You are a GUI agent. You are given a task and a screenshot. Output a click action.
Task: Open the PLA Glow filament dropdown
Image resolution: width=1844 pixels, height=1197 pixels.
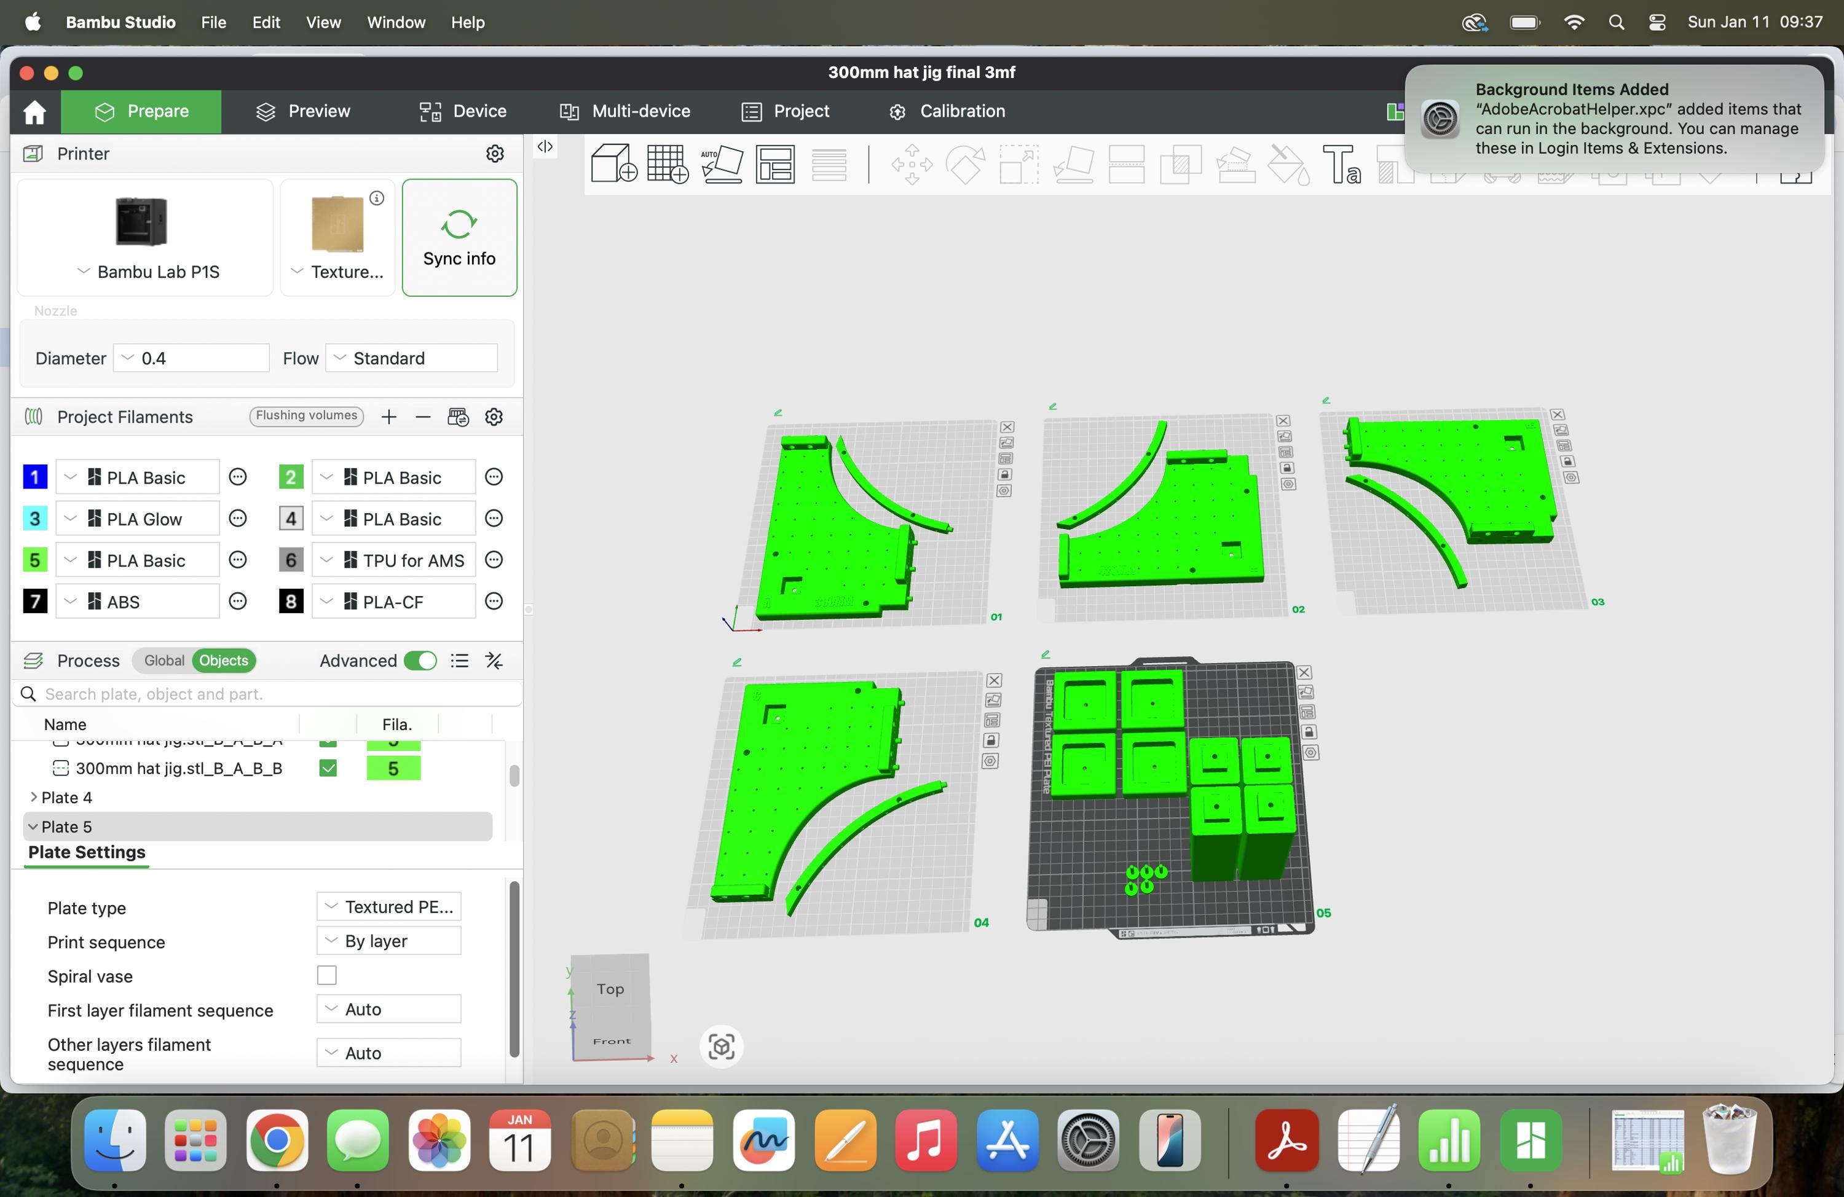[137, 519]
